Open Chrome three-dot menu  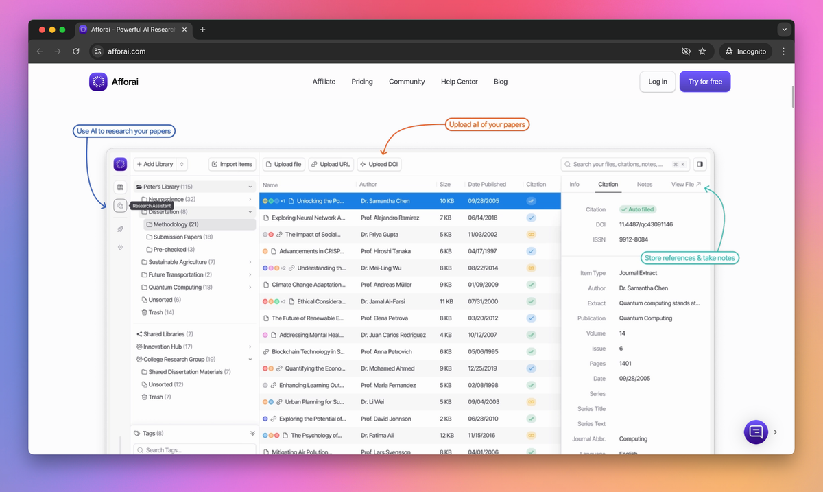[x=783, y=51]
